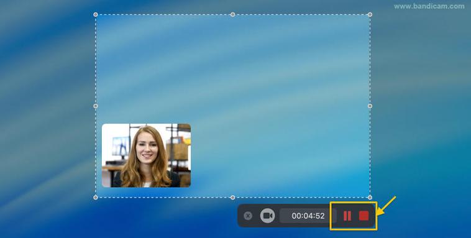The height and width of the screenshot is (238, 471).
Task: Pause the recording with the red pause button
Action: [x=347, y=216]
